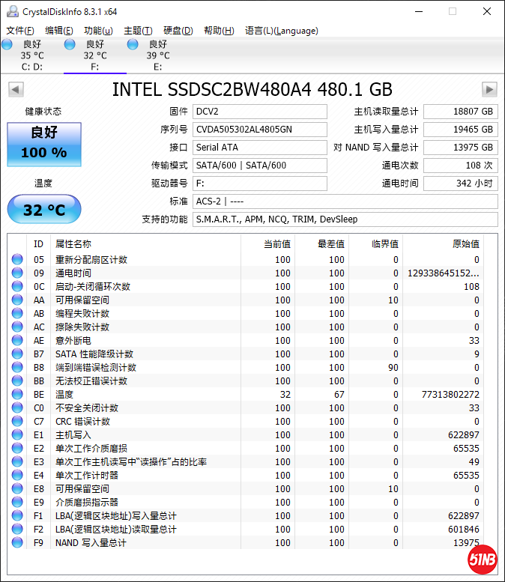The width and height of the screenshot is (505, 582).
Task: Click the next disk right arrow button
Action: pyautogui.click(x=489, y=90)
